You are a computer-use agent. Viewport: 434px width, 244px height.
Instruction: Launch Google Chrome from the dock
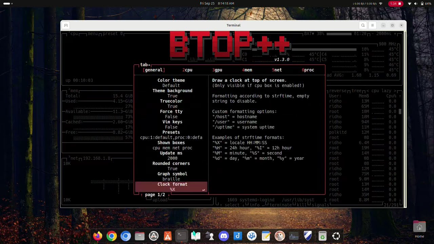point(112,236)
